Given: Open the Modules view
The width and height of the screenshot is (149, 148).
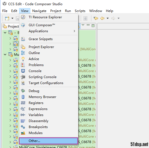Looking at the screenshot, I should click(x=49, y=133).
